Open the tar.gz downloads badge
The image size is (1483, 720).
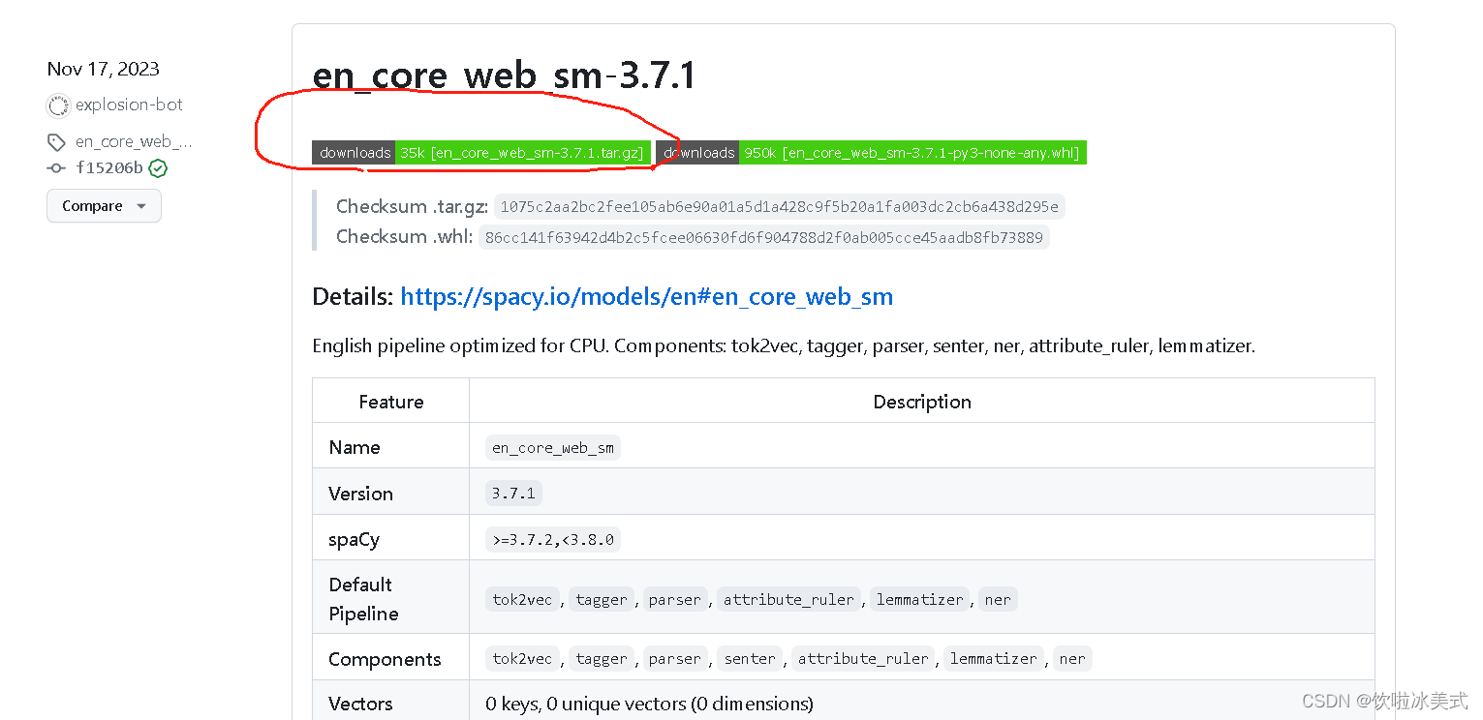pos(354,152)
